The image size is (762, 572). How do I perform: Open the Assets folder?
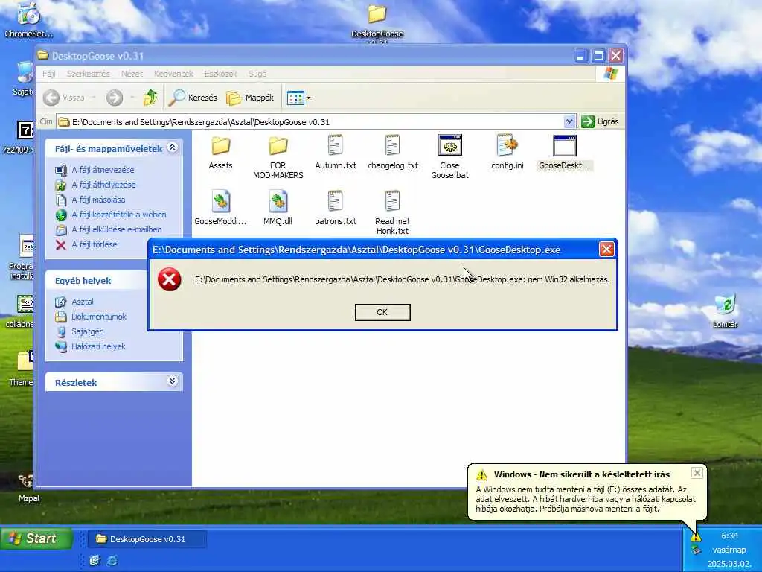220,153
